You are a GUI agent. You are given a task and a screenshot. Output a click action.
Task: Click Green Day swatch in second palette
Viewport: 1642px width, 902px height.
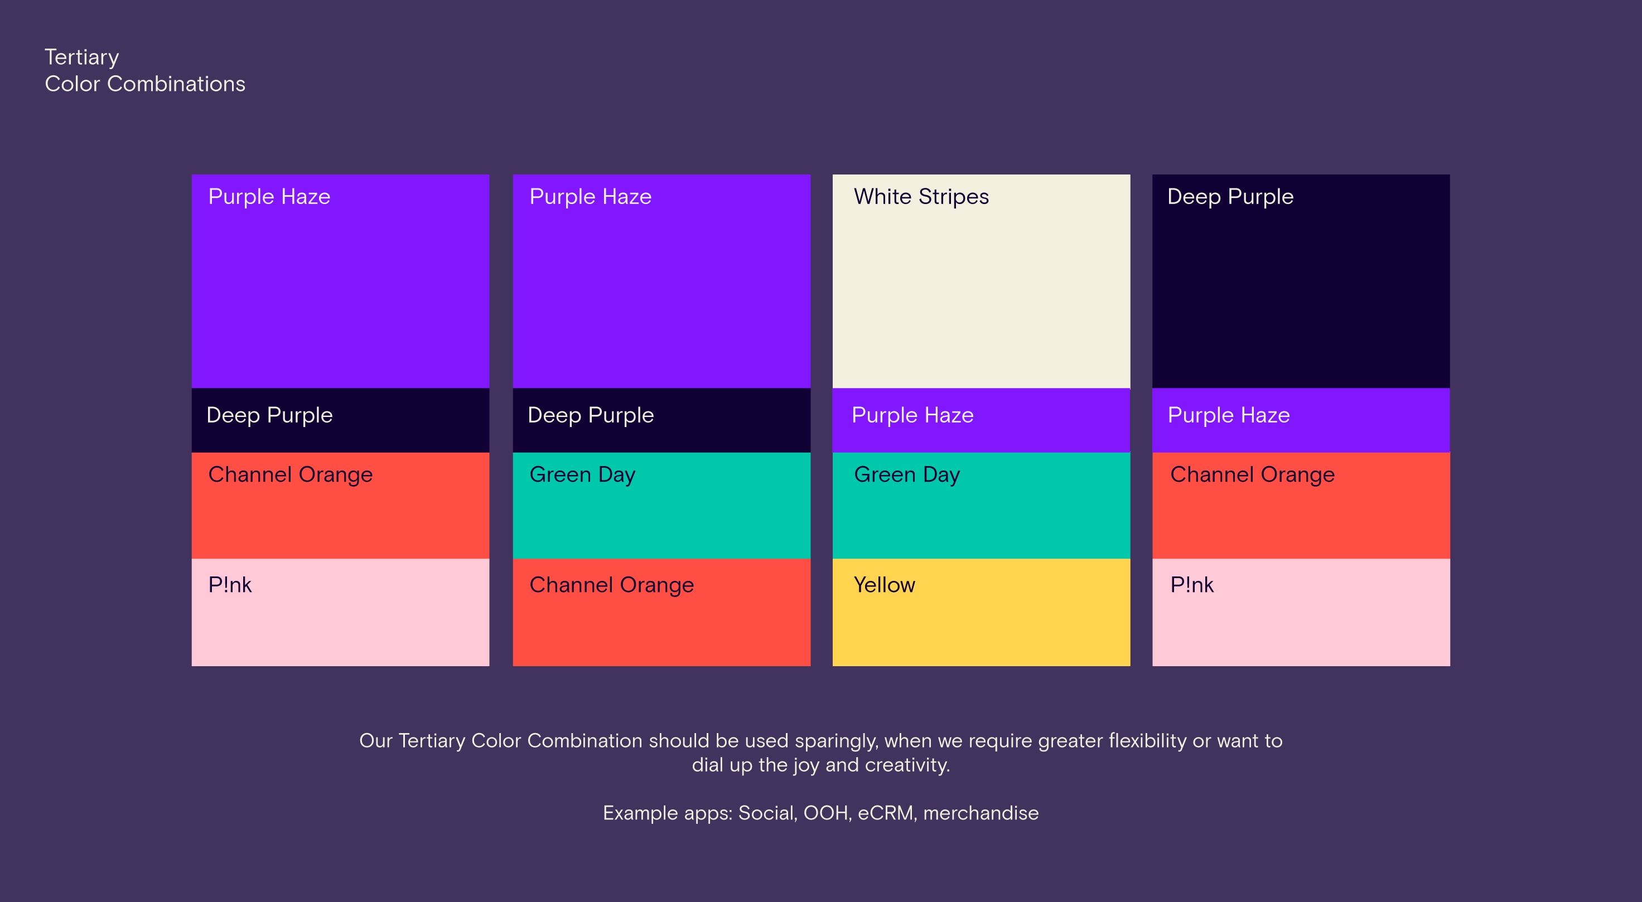pyautogui.click(x=661, y=506)
